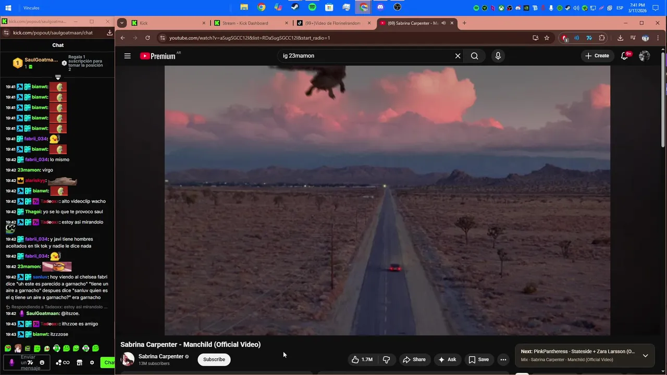Click username 23mamon saying virgo in chat
The width and height of the screenshot is (667, 375).
click(x=29, y=170)
